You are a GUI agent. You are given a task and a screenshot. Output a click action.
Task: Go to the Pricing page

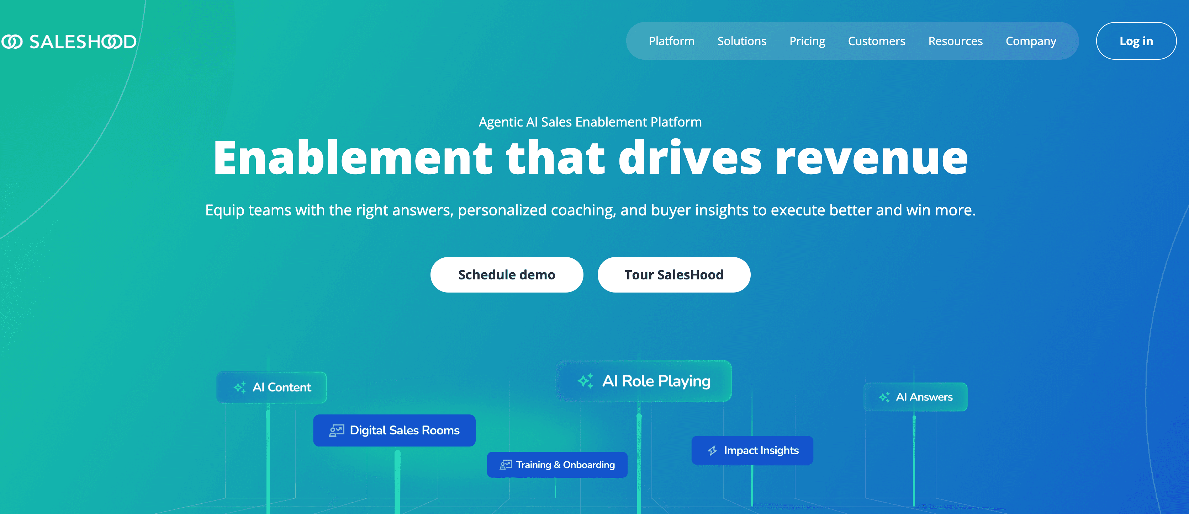pyautogui.click(x=807, y=41)
